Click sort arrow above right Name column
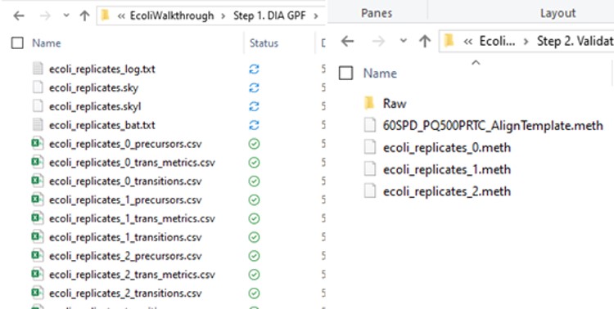The image size is (614, 309). [476, 63]
